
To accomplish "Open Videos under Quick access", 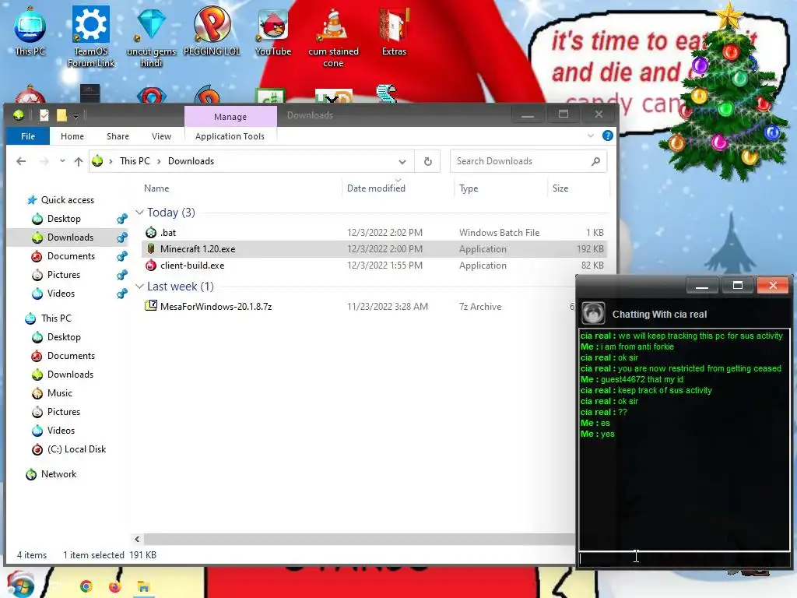I will click(x=61, y=294).
